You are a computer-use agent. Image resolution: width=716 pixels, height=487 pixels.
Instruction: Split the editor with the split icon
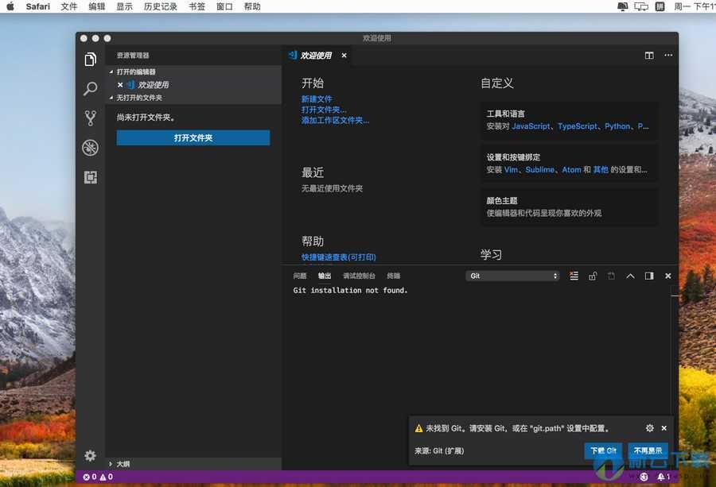click(649, 56)
